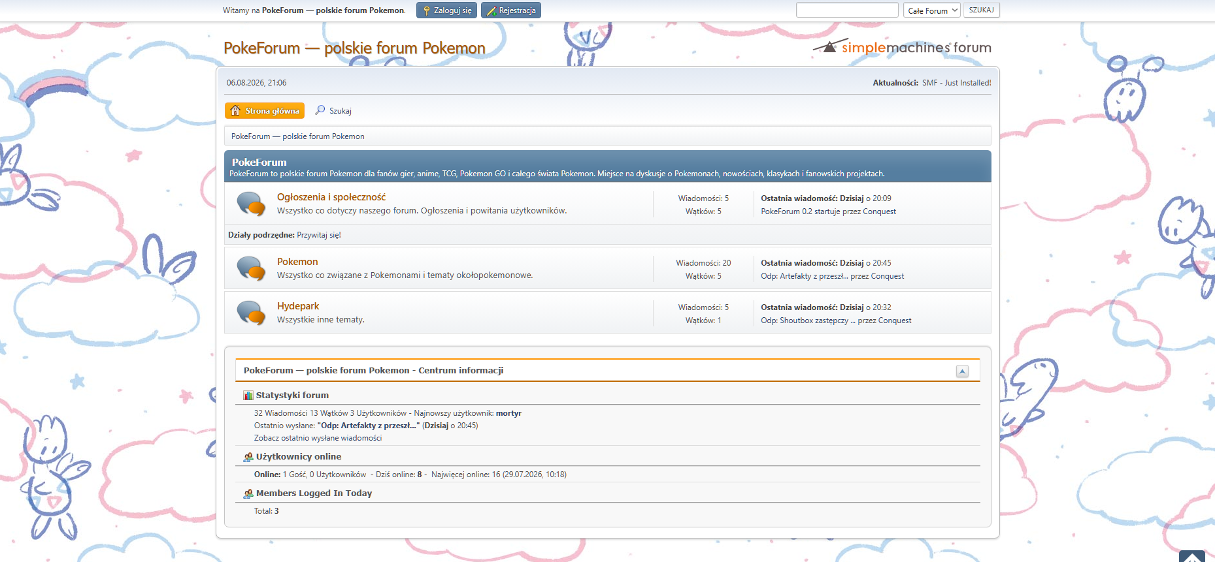
Task: Click the scroll-to-top arrow icon
Action: coord(1192,557)
